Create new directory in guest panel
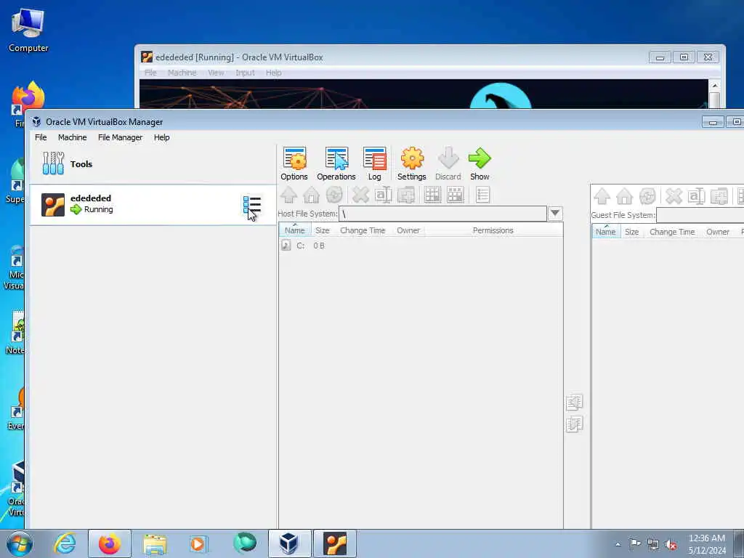Viewport: 744px width, 558px height. coord(719,196)
